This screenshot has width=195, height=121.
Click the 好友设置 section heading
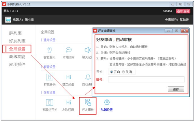coord(49,92)
